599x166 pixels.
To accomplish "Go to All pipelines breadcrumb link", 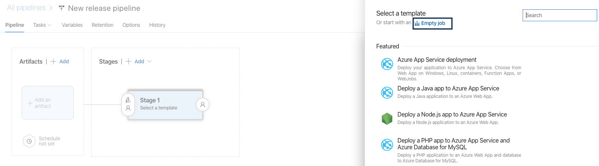I will 26,7.
